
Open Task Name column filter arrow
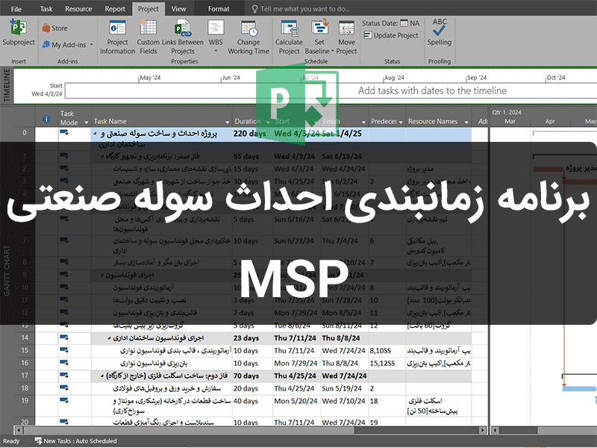pyautogui.click(x=227, y=122)
